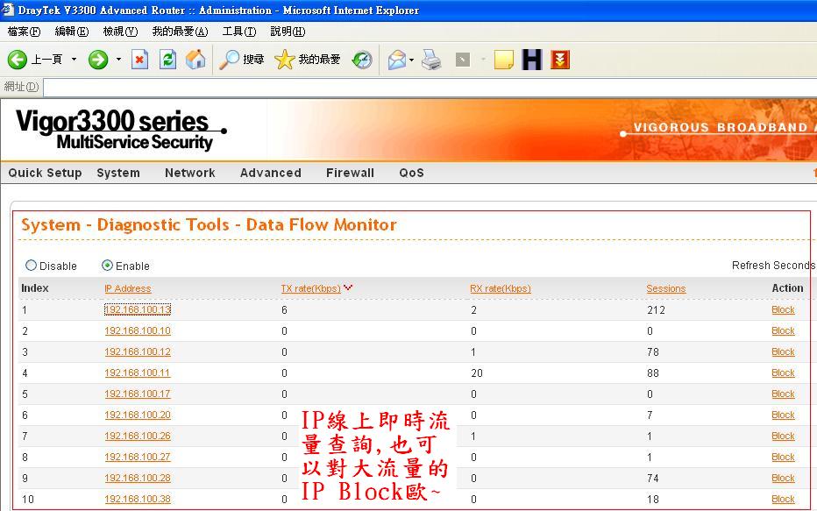Open the Home page icon

coord(195,60)
